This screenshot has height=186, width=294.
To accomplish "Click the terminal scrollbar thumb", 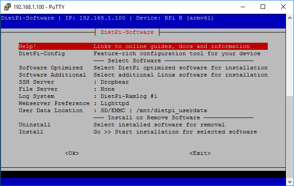I will click(290, 137).
